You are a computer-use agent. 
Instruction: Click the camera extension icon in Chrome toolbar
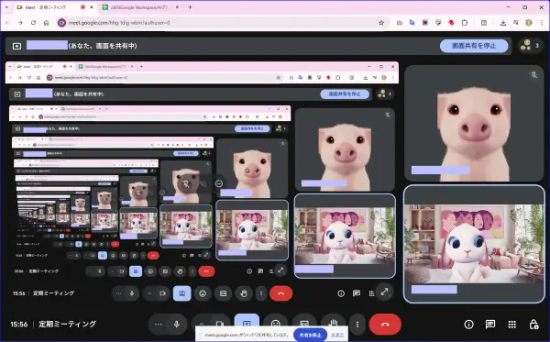400,23
